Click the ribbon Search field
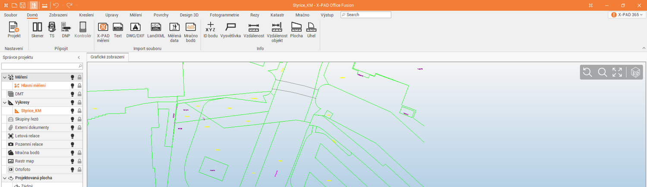Image resolution: width=647 pixels, height=187 pixels. (x=366, y=15)
